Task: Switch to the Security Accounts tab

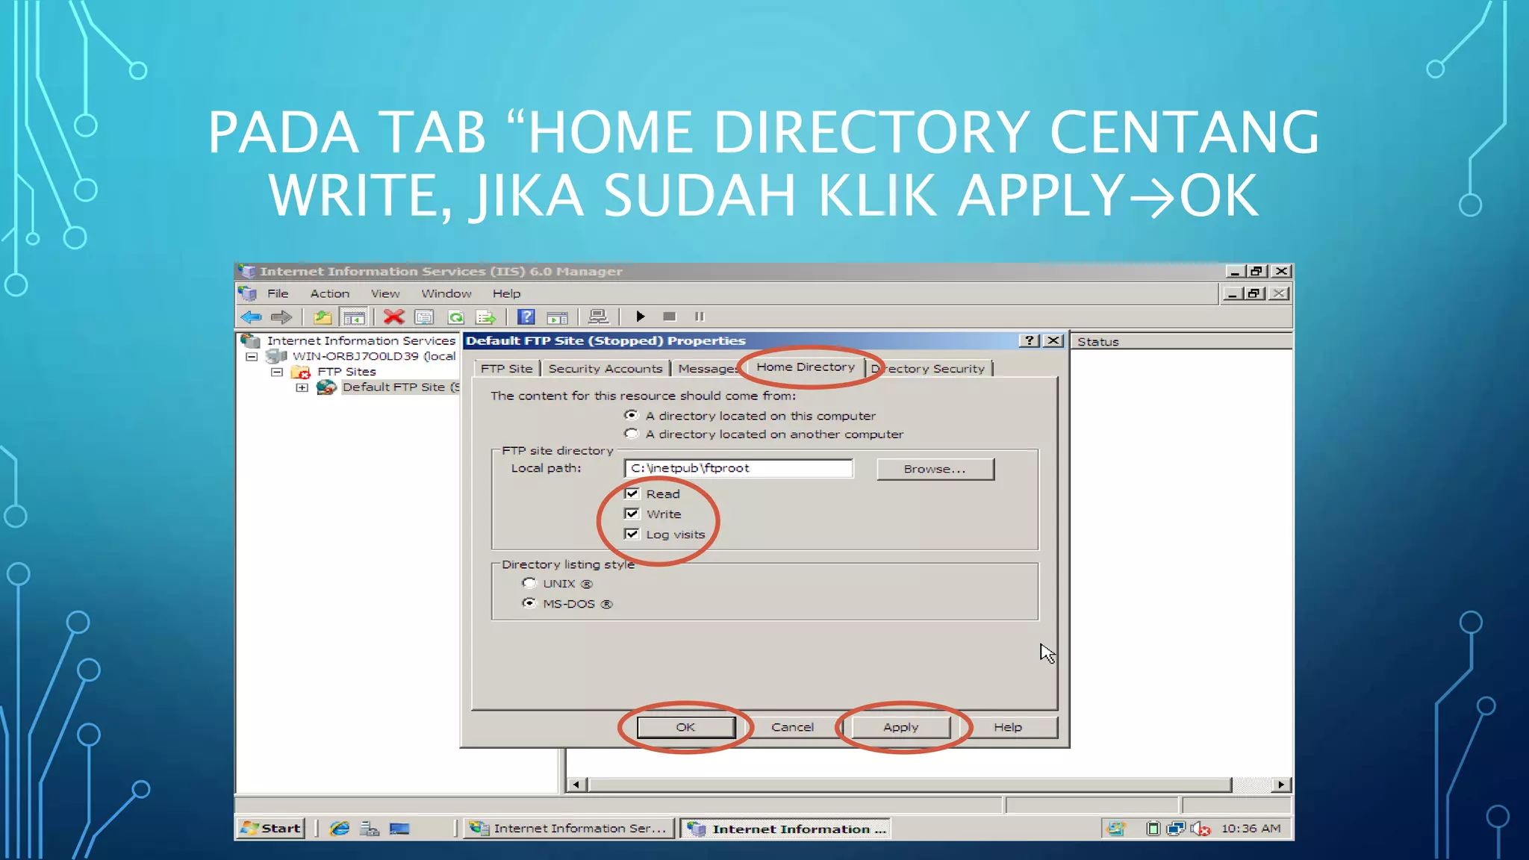Action: (x=605, y=369)
